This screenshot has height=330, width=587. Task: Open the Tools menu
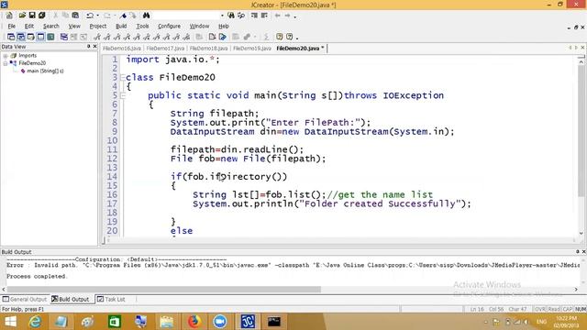pyautogui.click(x=142, y=27)
